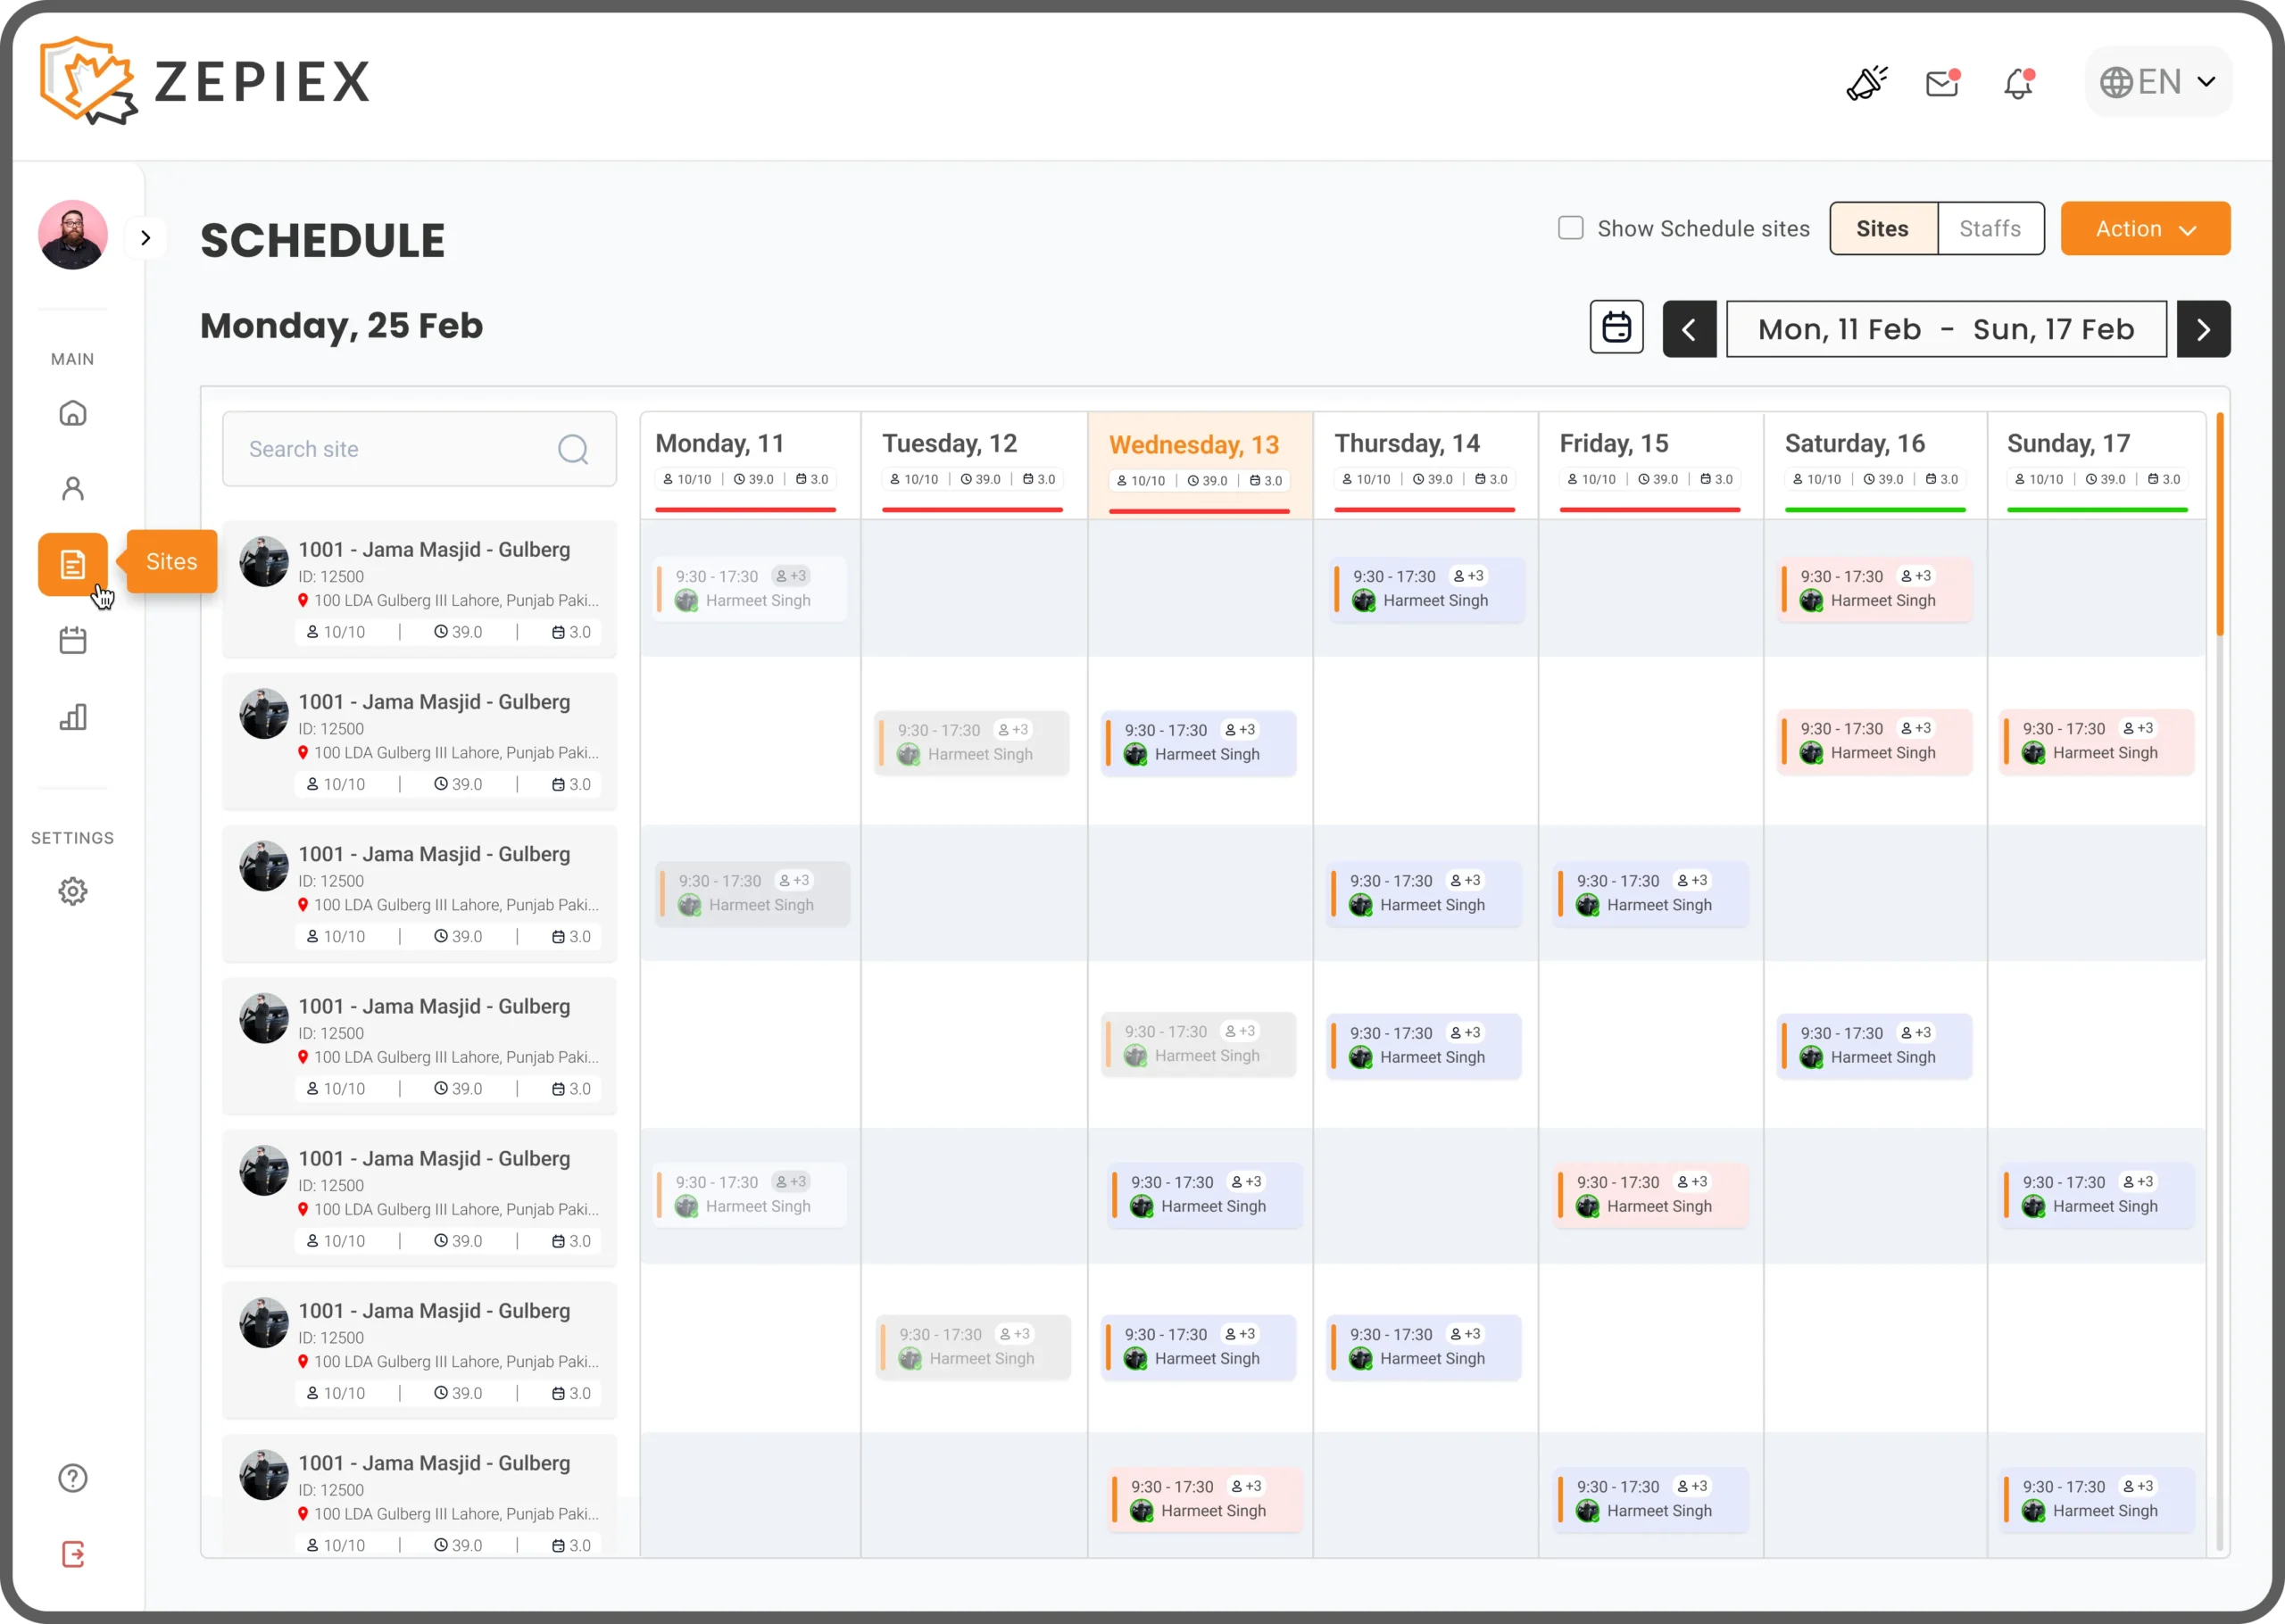Select the Sites tab

pyautogui.click(x=1883, y=228)
